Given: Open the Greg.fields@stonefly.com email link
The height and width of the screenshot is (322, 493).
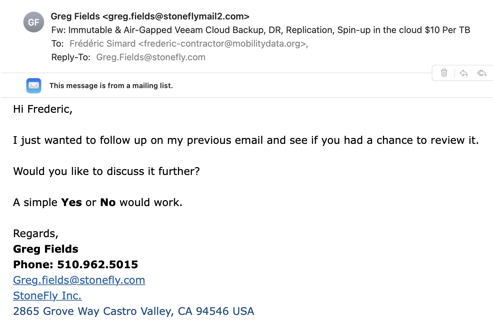Looking at the screenshot, I should tap(79, 280).
